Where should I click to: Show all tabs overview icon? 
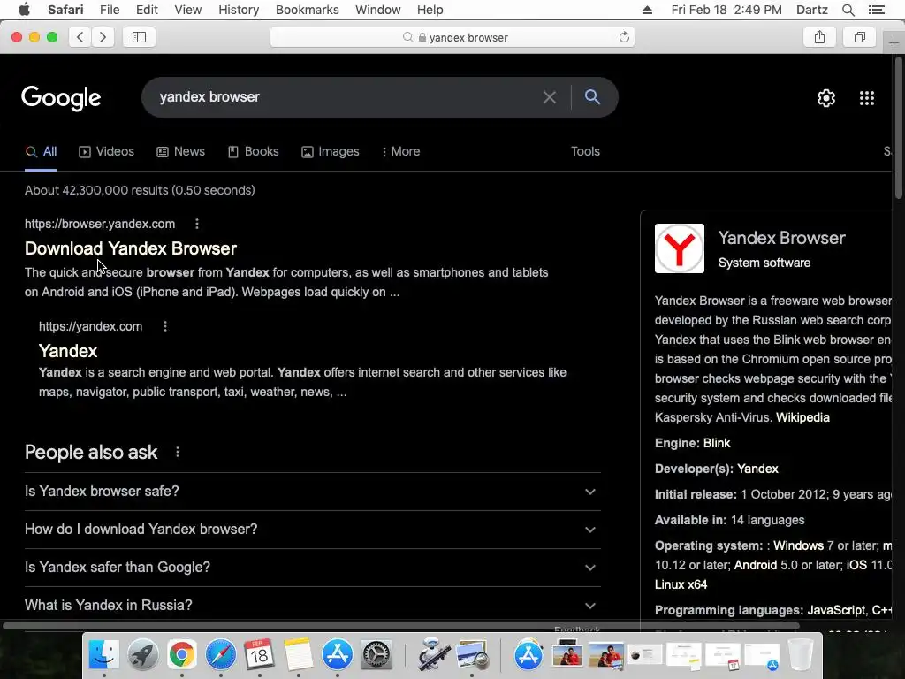click(x=859, y=37)
